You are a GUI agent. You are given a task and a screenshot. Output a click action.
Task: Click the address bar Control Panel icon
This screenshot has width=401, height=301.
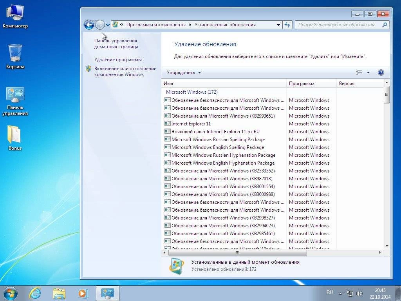click(x=116, y=25)
